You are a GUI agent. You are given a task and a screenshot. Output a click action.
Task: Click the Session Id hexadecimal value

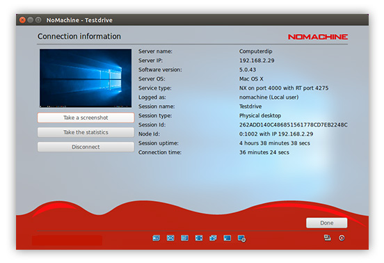click(x=294, y=125)
